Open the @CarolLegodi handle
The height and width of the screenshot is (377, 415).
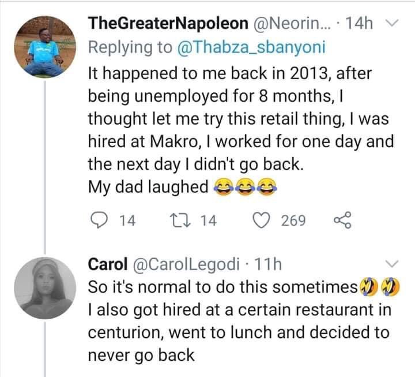click(x=186, y=264)
